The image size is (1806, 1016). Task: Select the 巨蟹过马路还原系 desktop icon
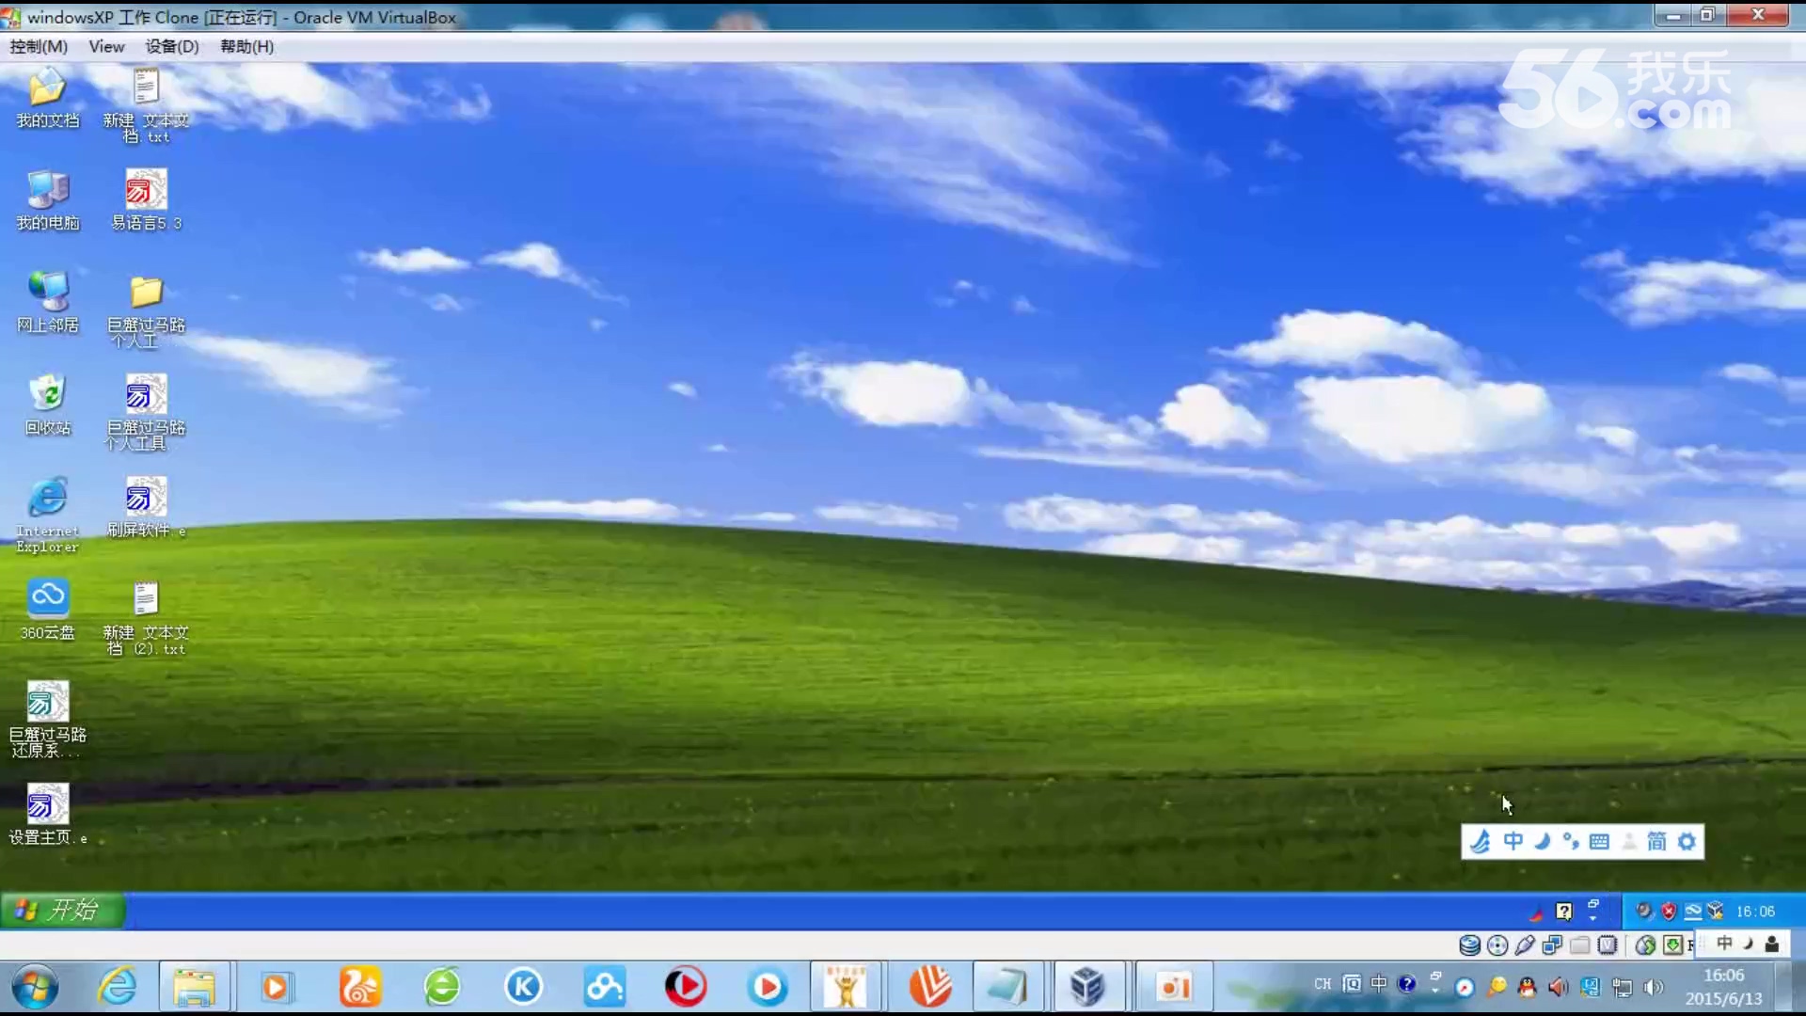coord(47,720)
